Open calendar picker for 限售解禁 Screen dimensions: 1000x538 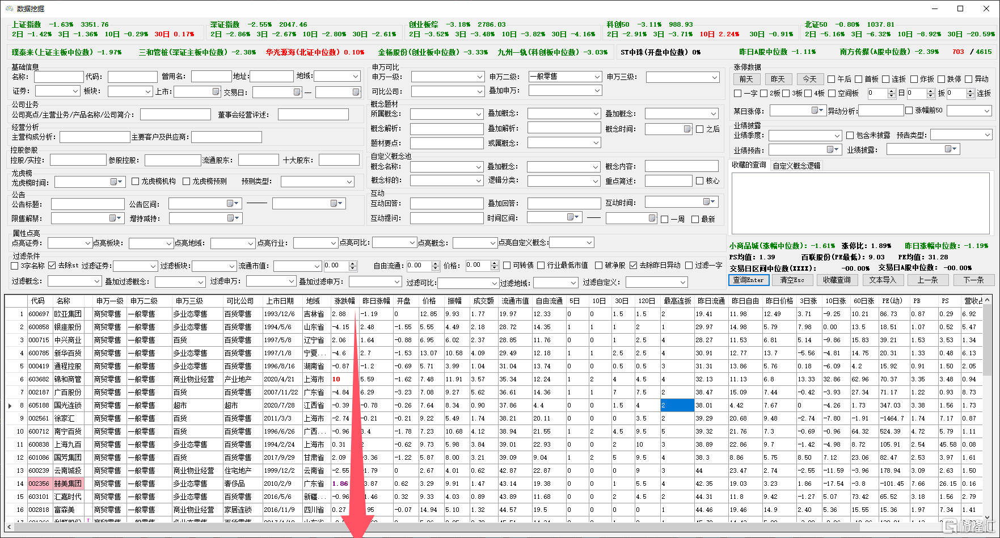click(115, 218)
